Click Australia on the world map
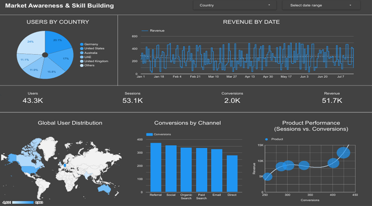This screenshot has width=372, height=206. [x=105, y=188]
